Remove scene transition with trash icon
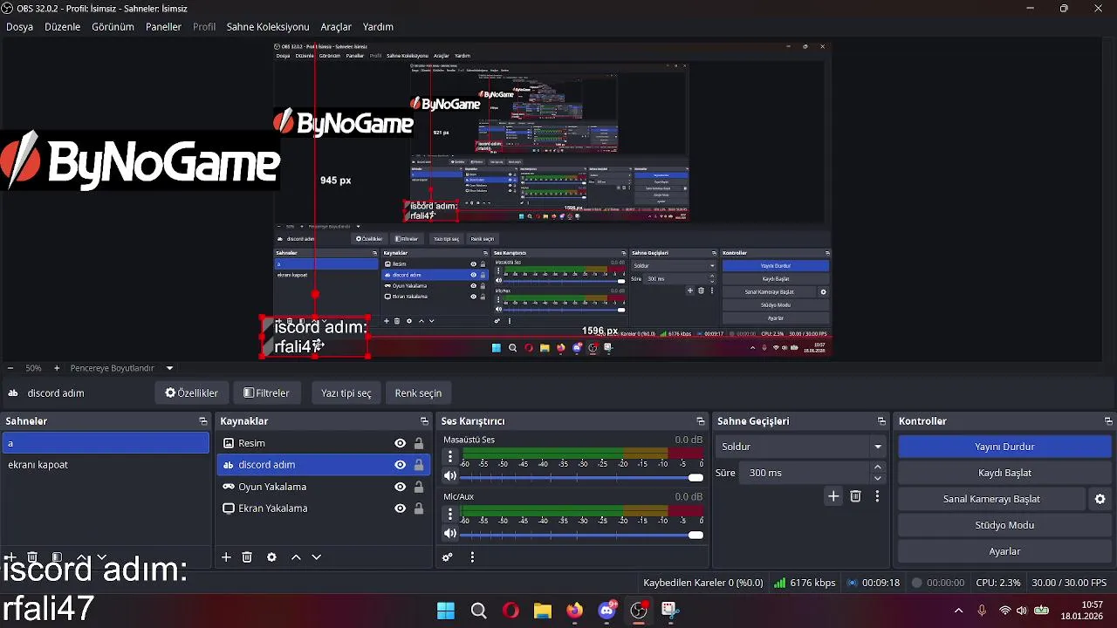 coord(855,496)
